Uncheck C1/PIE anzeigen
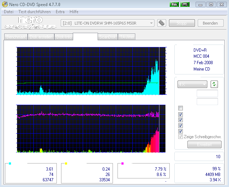Viewport: 229px width, 187px height. (x=181, y=115)
